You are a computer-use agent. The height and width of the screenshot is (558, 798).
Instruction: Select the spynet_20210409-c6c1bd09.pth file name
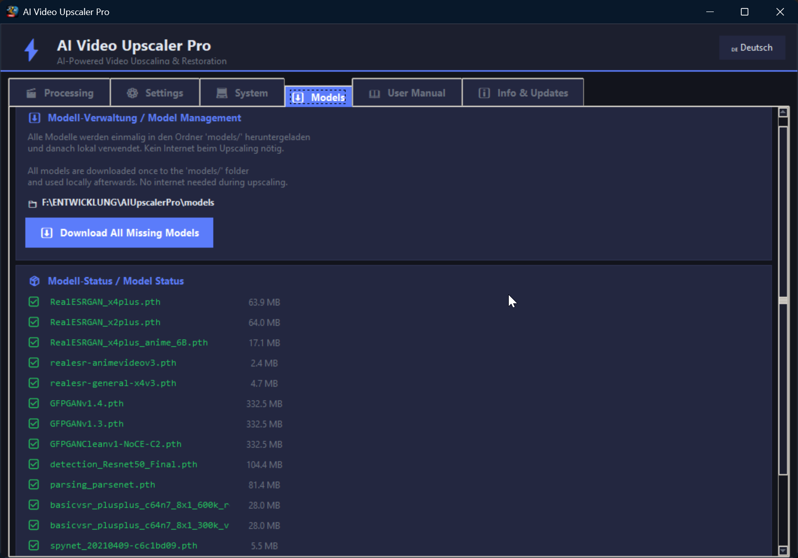coord(124,545)
